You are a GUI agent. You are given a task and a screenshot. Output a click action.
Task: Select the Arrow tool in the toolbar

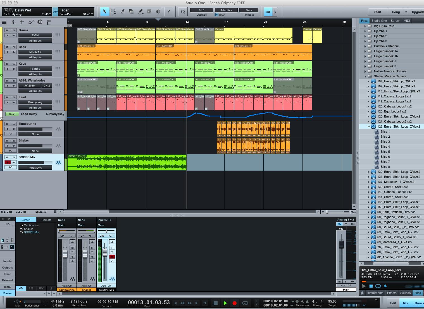(x=104, y=11)
